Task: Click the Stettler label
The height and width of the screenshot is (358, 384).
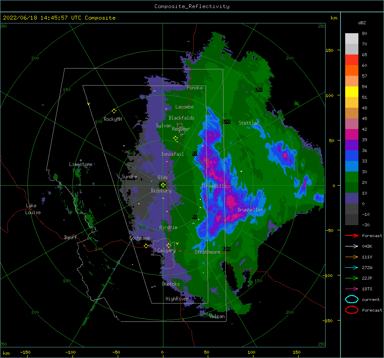Action: coord(249,123)
